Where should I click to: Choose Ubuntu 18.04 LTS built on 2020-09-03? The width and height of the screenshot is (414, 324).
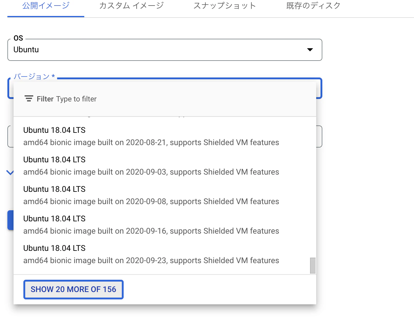pos(165,166)
